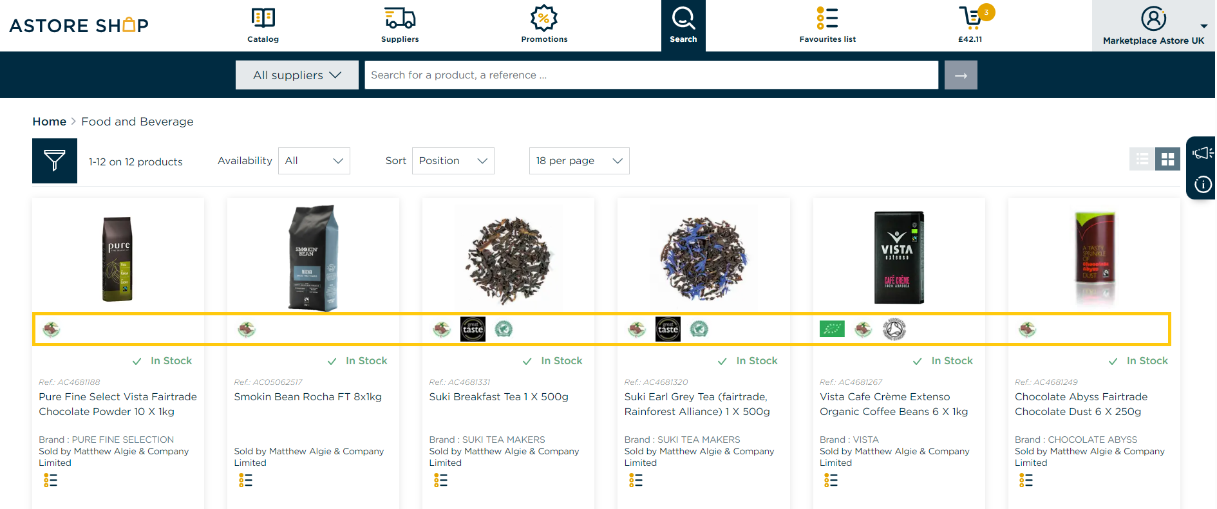Focus the product search input field
Image resolution: width=1217 pixels, height=509 pixels.
651,75
